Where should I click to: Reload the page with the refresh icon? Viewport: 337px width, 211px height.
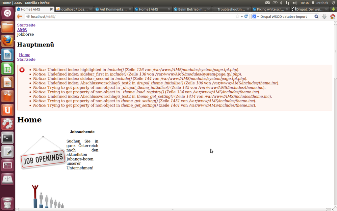click(246, 16)
